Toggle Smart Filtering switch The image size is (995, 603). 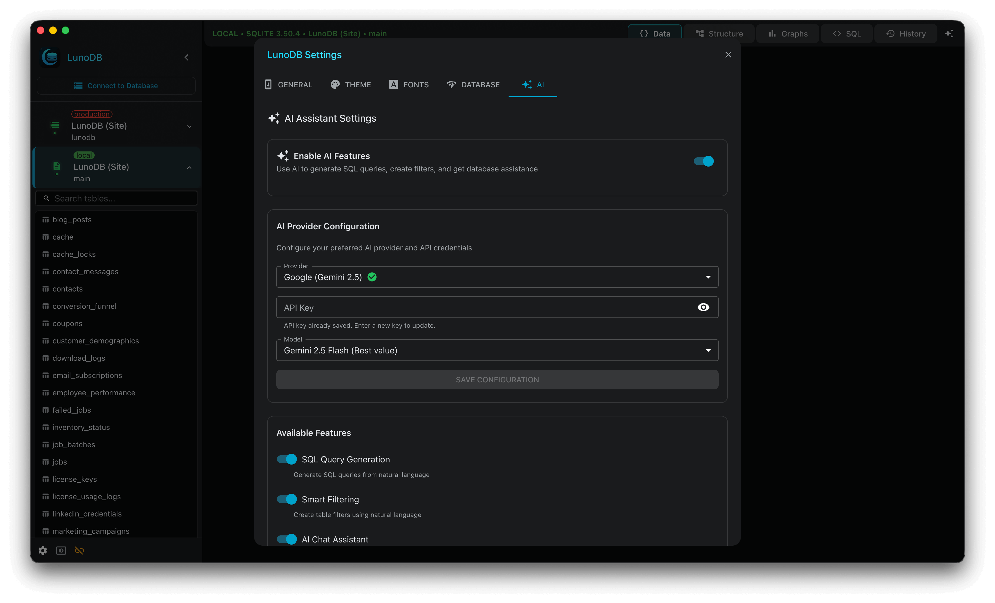(287, 499)
